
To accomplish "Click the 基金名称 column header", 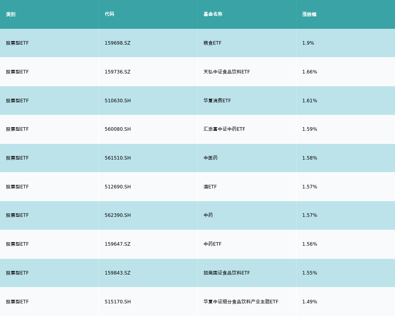I will (x=213, y=14).
